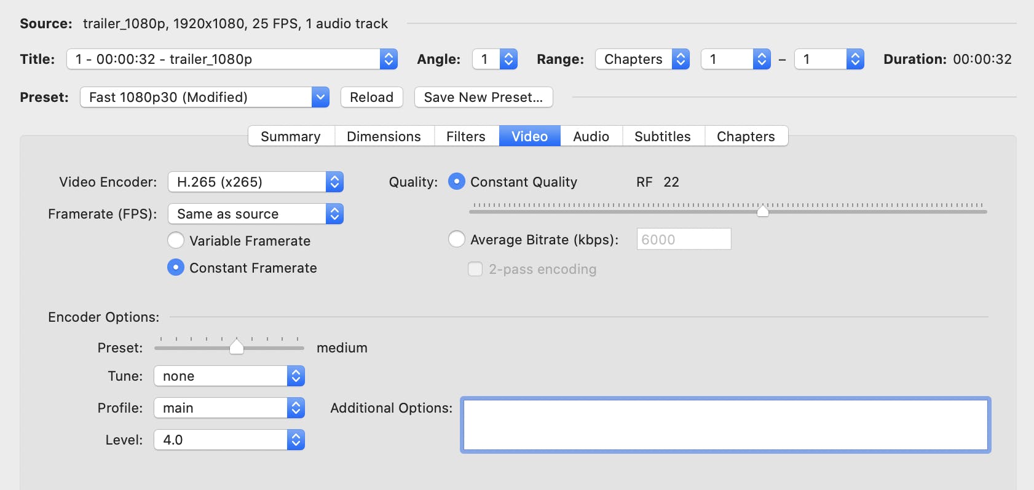
Task: Click the RF quality slider thumb
Action: (762, 211)
